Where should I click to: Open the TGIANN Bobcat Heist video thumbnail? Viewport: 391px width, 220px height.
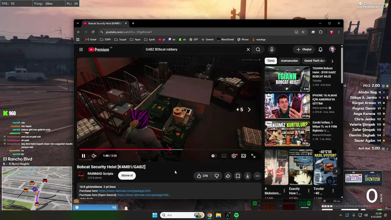pos(287,79)
